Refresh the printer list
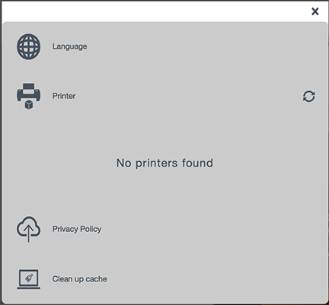Image resolution: width=329 pixels, height=305 pixels. tap(309, 97)
